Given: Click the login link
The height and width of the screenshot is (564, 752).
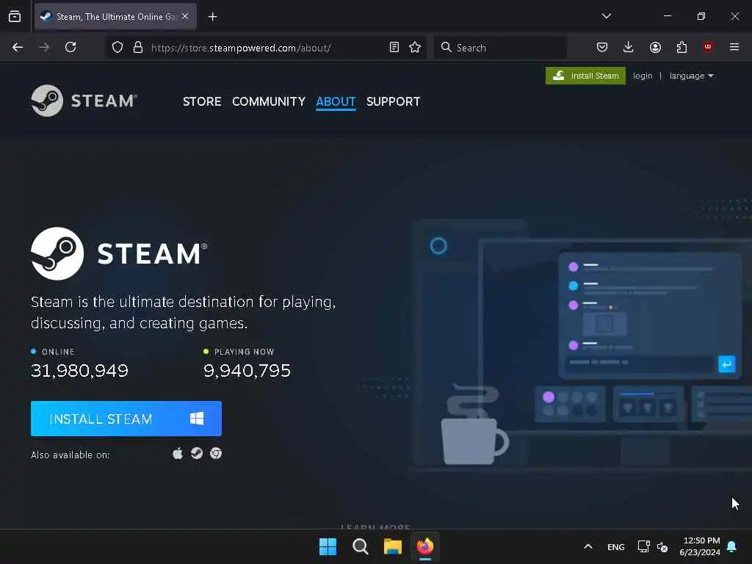Looking at the screenshot, I should [643, 76].
